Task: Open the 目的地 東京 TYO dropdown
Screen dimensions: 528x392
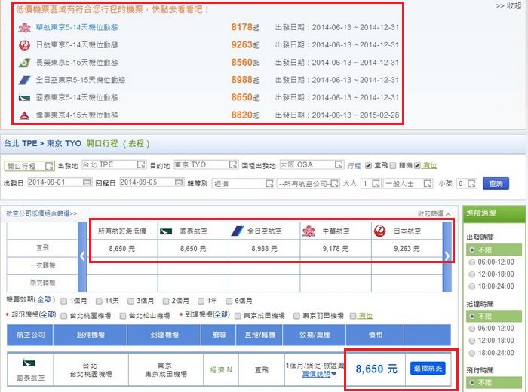Action: [206, 164]
